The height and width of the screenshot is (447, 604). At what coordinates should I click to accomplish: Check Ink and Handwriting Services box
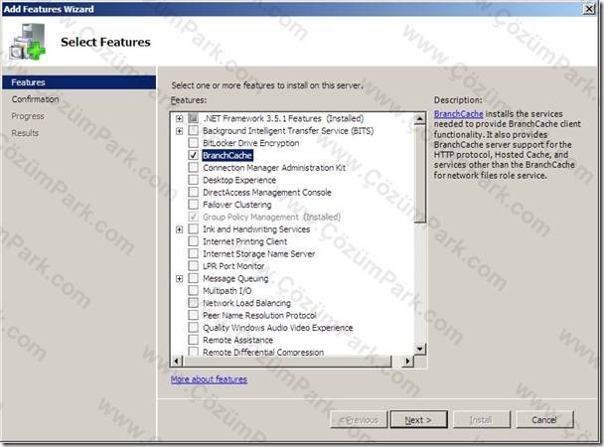pos(194,229)
